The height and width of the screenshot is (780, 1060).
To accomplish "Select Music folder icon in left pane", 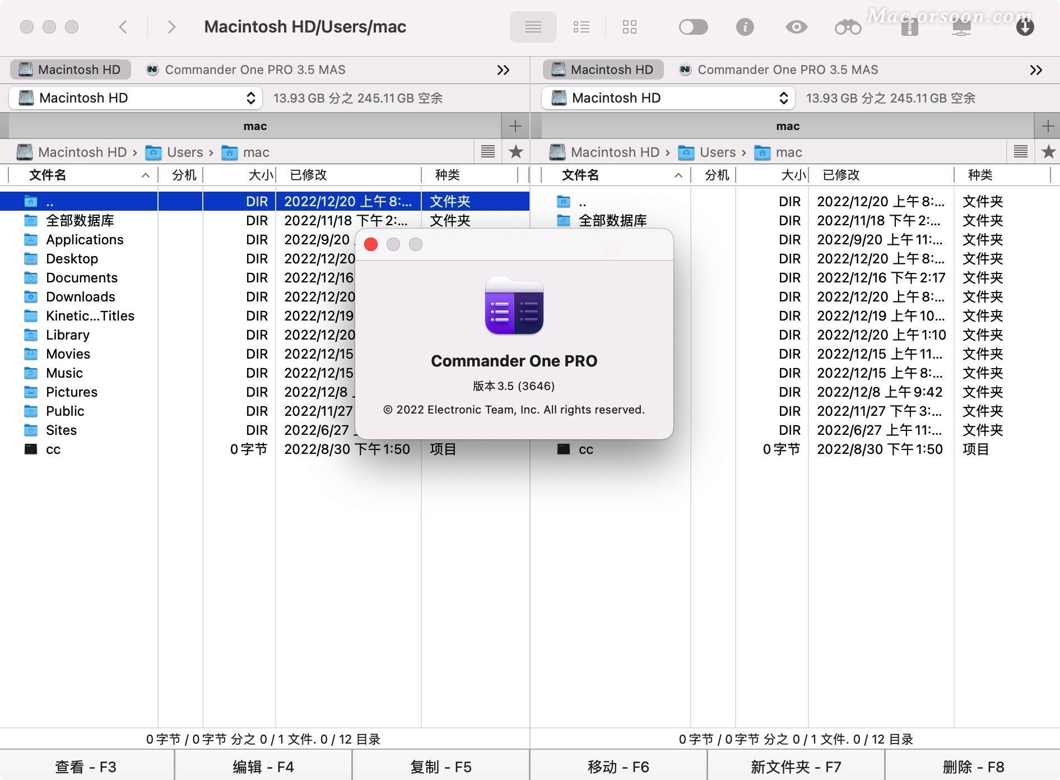I will pyautogui.click(x=31, y=373).
